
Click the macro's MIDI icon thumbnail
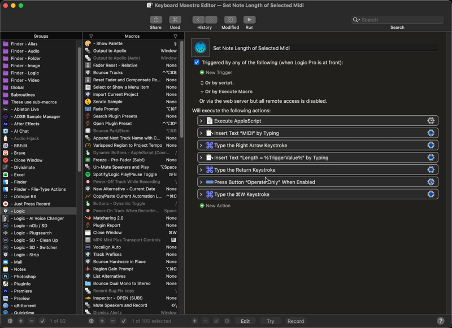[x=201, y=48]
